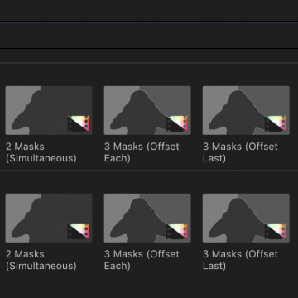
Task: Select lower row 2 Masks (Simultaneous) thumbnail
Action: [49, 218]
